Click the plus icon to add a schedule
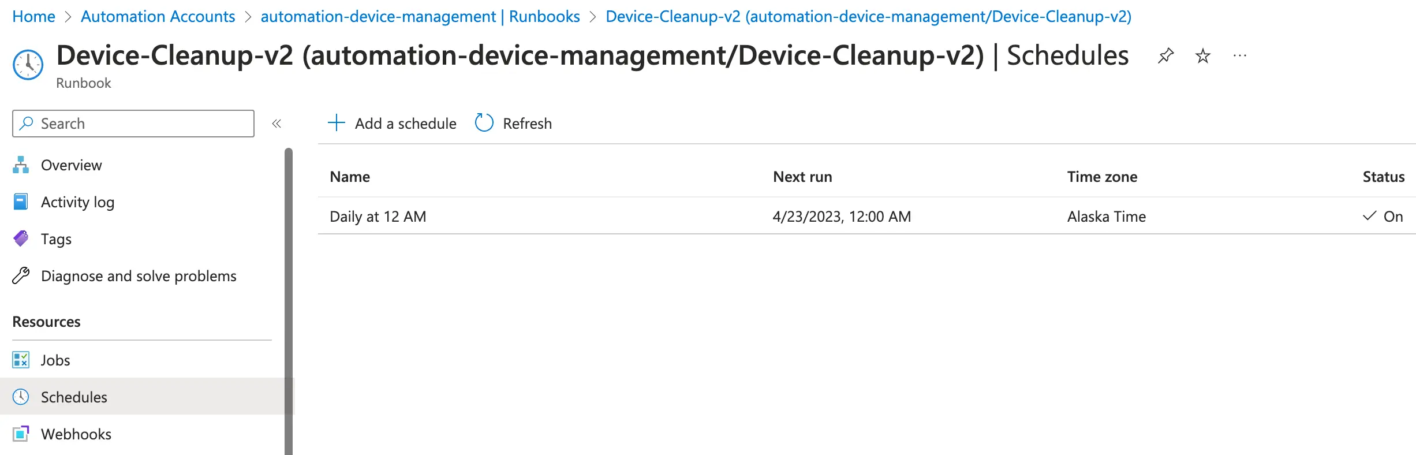The height and width of the screenshot is (455, 1416). tap(336, 123)
